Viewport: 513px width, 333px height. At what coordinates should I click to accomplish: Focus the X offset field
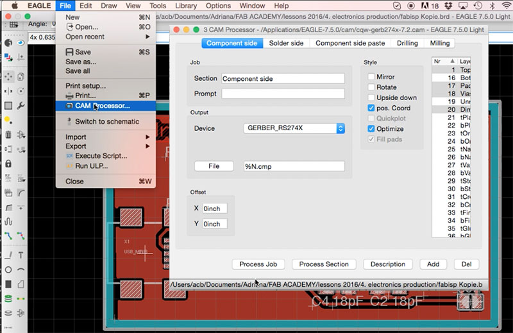click(x=215, y=209)
